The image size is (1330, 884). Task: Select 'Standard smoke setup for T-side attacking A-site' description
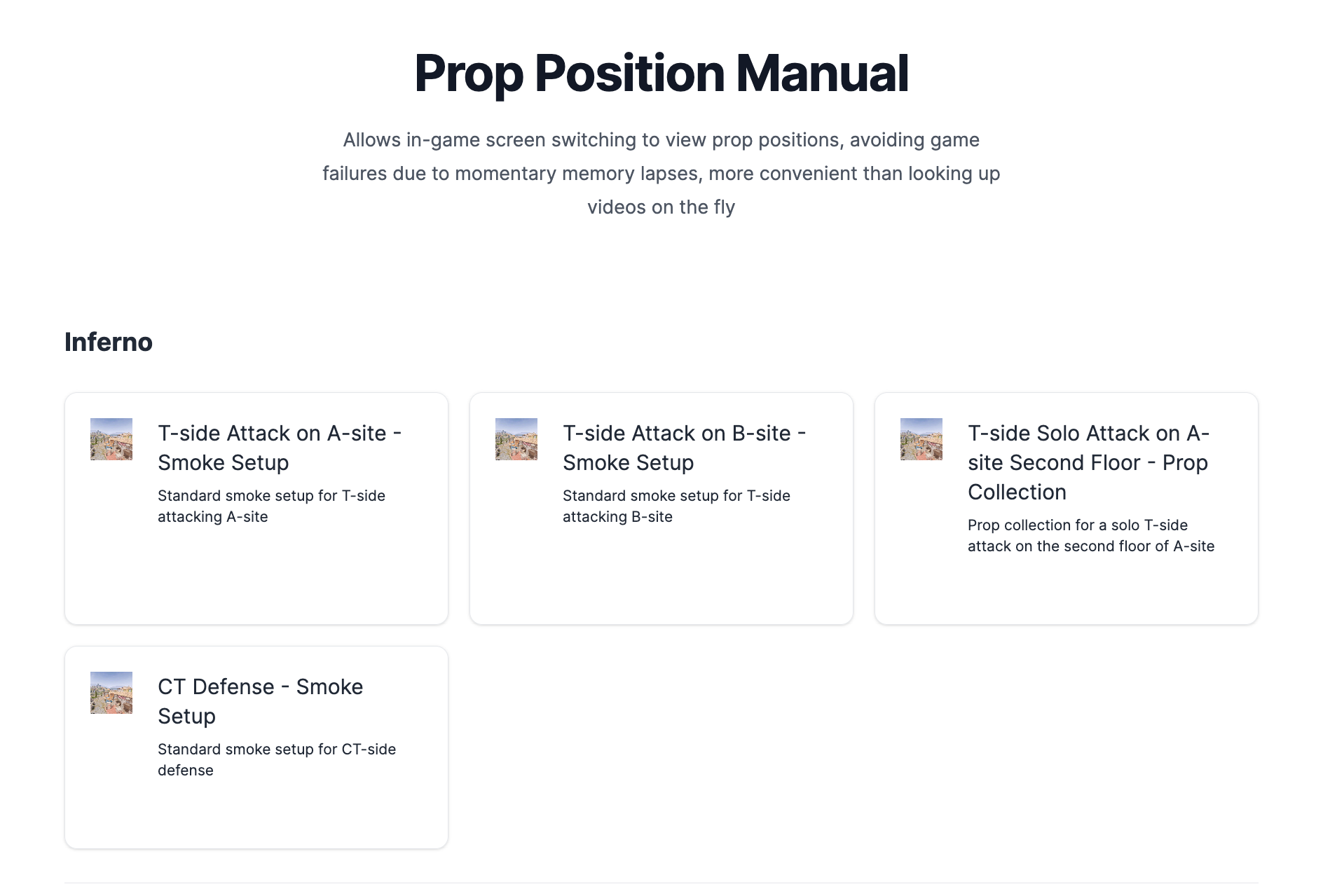(271, 506)
